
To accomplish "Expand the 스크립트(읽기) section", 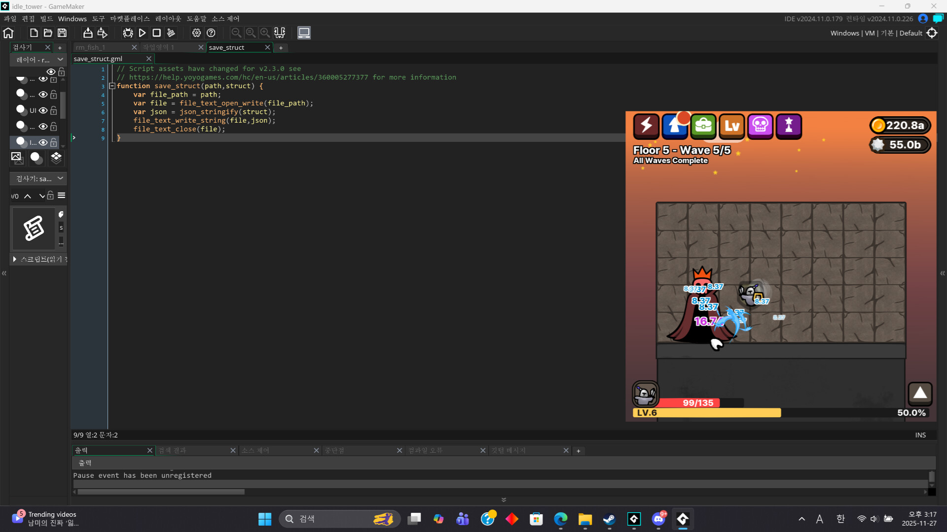I will [14, 259].
